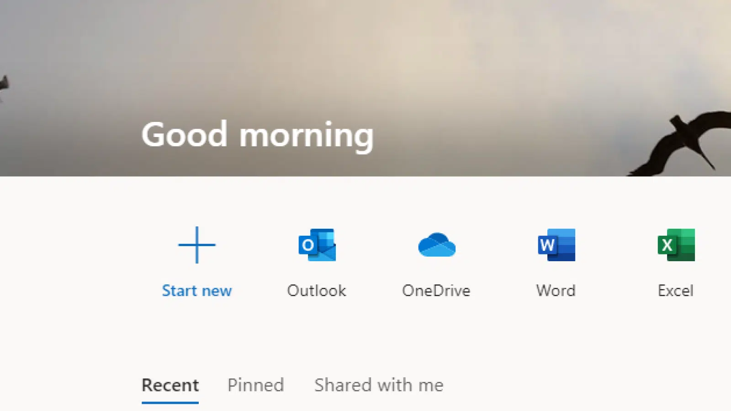
Task: Open the Shared with me tab
Action: (378, 385)
